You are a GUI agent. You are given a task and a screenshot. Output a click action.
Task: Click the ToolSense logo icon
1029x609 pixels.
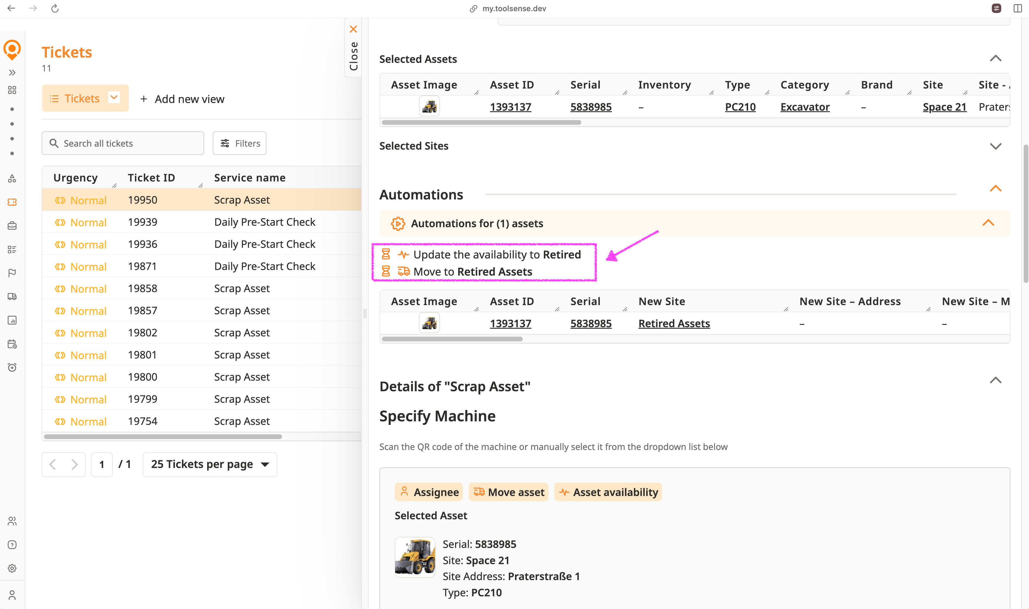click(x=12, y=50)
